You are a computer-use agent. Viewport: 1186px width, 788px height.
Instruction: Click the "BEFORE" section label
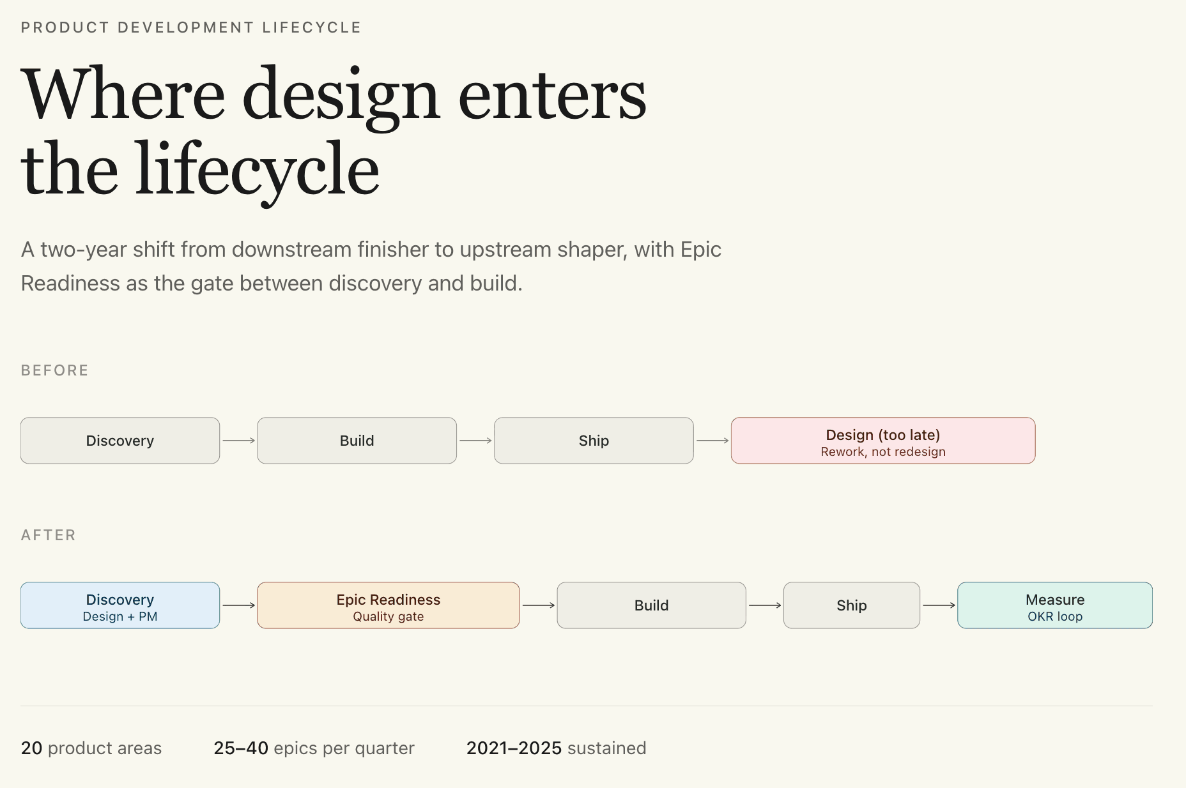[x=55, y=370]
